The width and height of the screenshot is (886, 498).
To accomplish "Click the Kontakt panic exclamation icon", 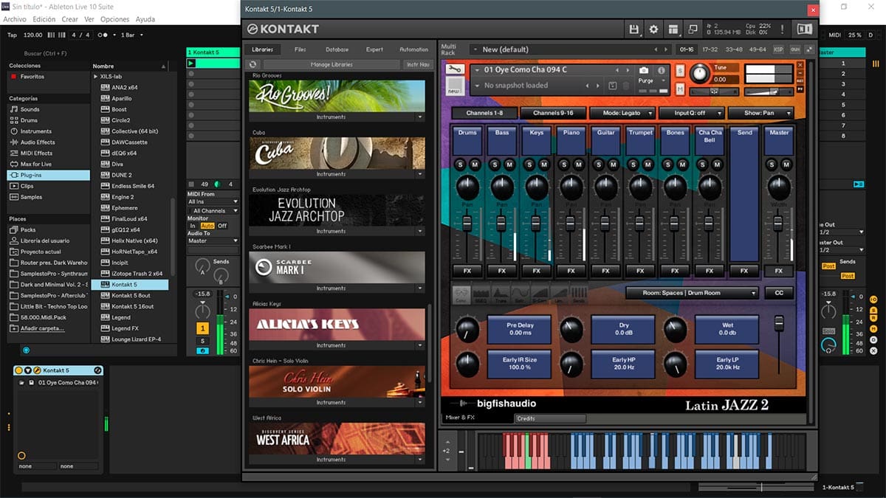I will point(783,30).
